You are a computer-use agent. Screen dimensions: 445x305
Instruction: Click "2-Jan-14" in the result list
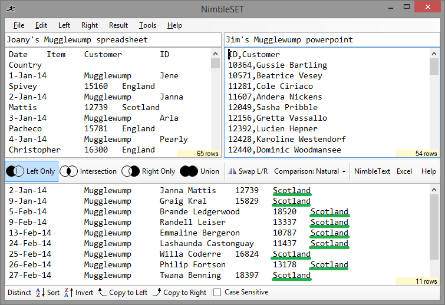(x=28, y=190)
